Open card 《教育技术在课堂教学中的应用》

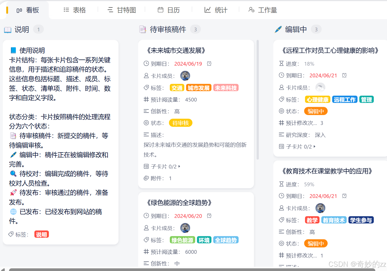[327, 171]
